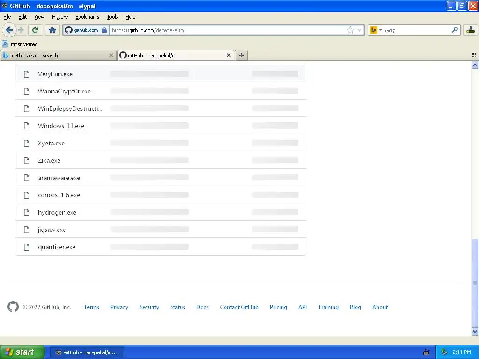Click the new tab plus button
479x359 pixels.
point(241,55)
